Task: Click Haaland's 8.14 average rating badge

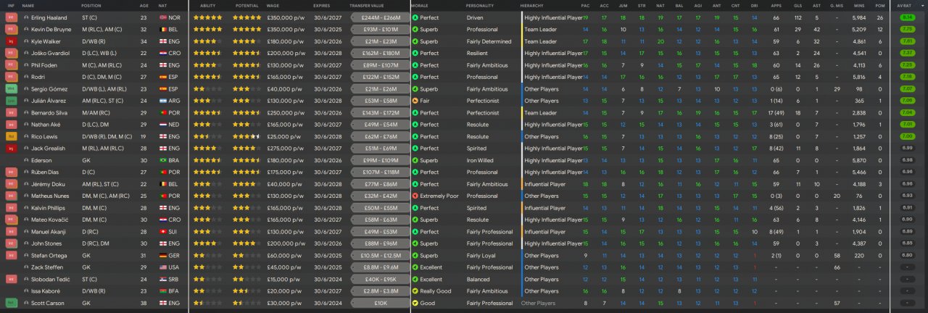Action: [906, 17]
